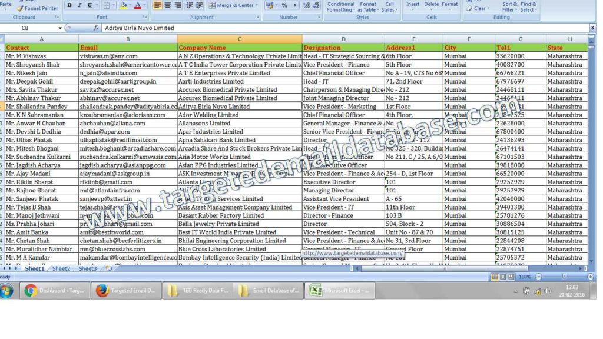Select column C header

coord(240,39)
